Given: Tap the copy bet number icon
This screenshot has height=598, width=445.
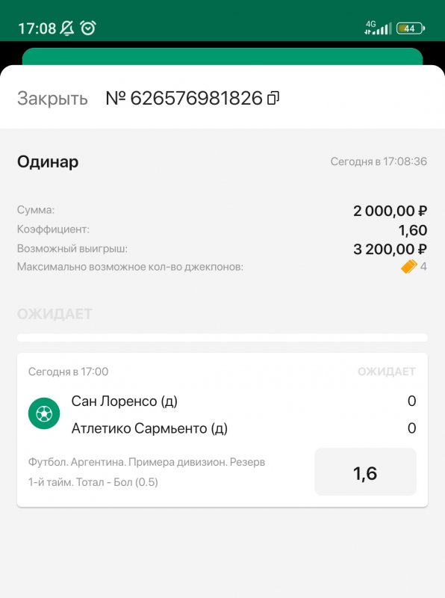Looking at the screenshot, I should click(273, 98).
